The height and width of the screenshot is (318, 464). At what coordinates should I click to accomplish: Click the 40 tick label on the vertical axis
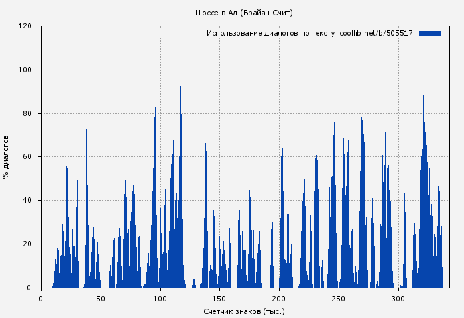[x=27, y=201]
